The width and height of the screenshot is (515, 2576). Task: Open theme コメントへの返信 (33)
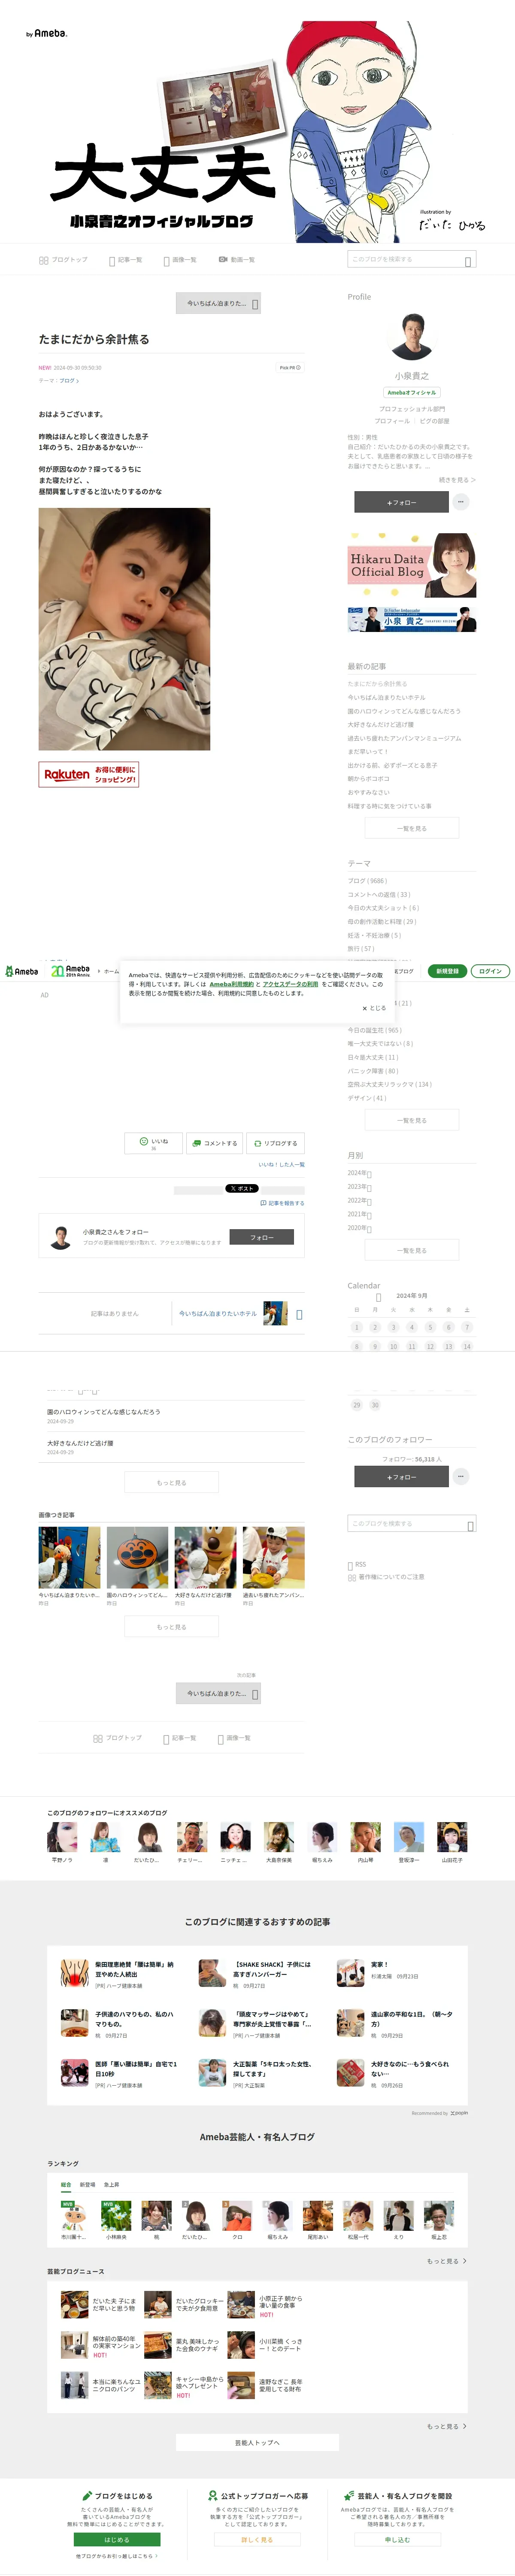pyautogui.click(x=379, y=895)
